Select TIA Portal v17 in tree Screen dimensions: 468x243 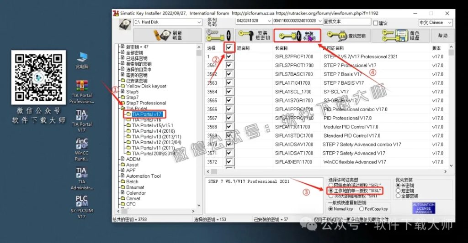[147, 114]
